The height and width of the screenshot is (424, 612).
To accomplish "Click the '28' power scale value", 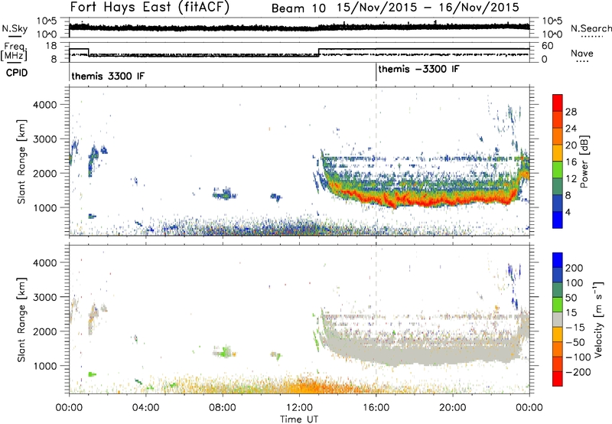I will point(571,112).
